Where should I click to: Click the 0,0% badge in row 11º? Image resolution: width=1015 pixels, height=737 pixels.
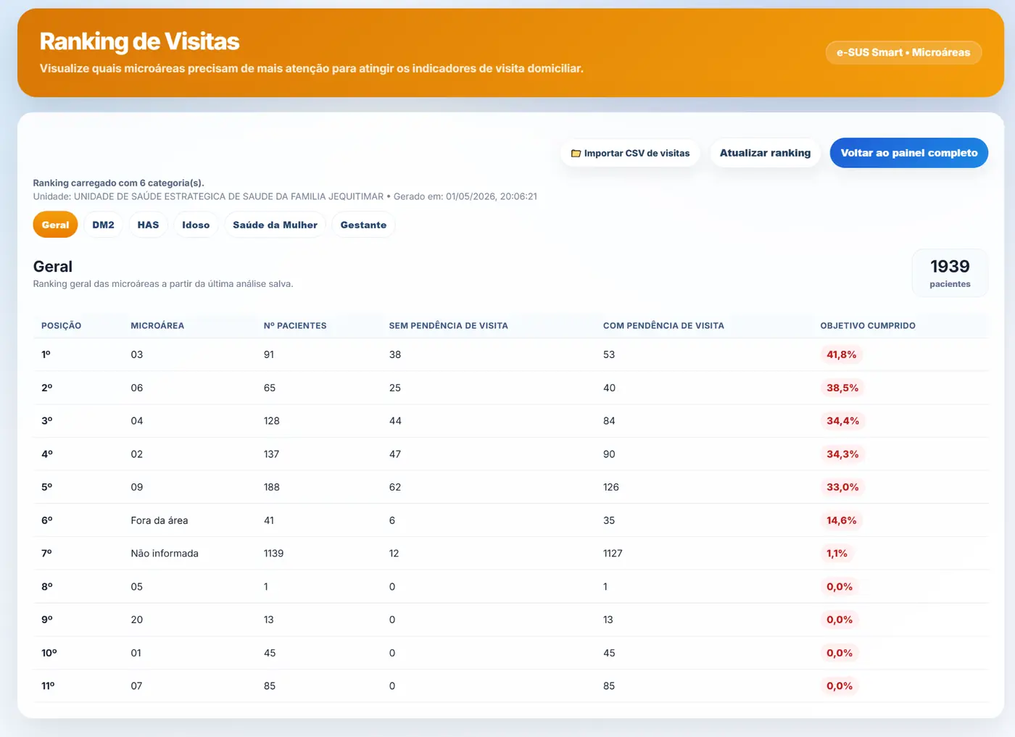point(840,686)
